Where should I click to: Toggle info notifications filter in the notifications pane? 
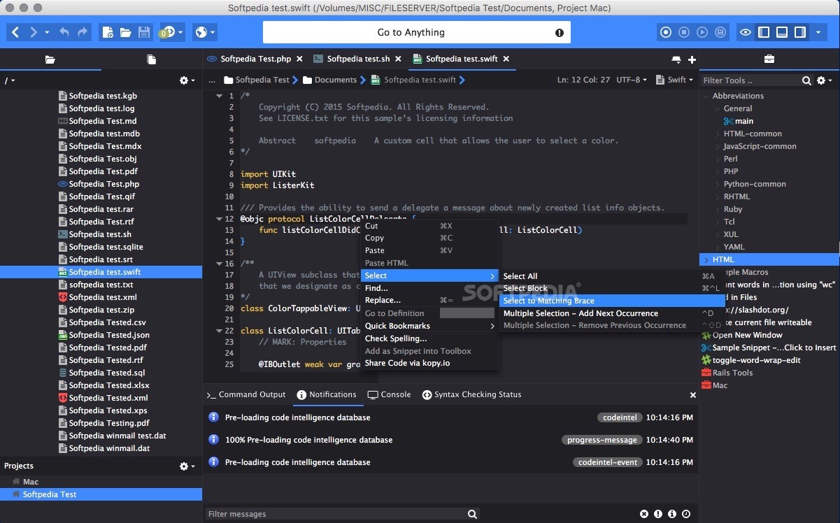[672, 514]
